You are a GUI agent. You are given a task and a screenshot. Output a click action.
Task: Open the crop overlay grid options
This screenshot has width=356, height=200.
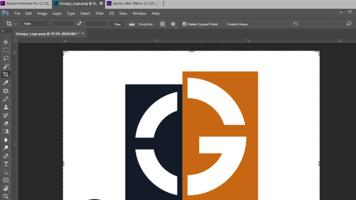tap(162, 24)
